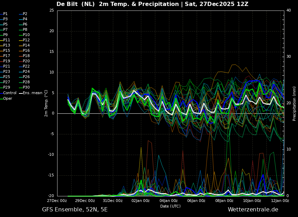Click the chart title De Bilt (NL)
This screenshot has height=217, width=298.
(75, 4)
